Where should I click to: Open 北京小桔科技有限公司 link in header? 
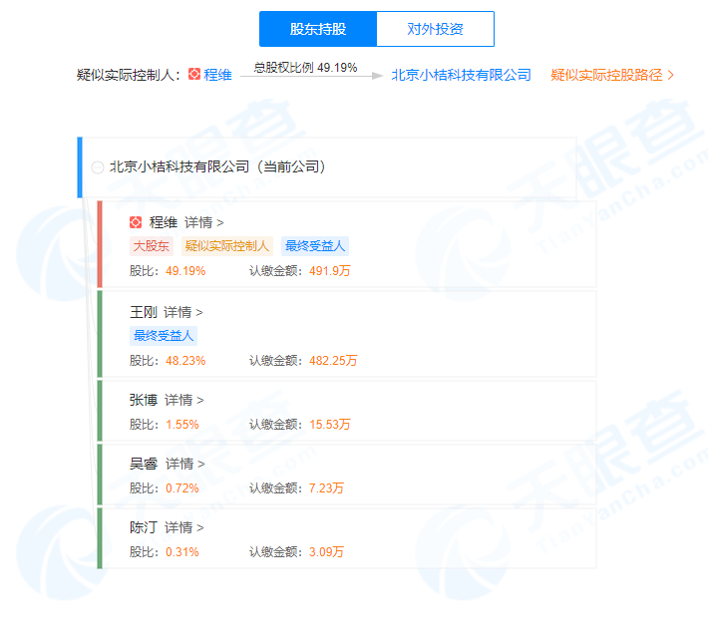(461, 75)
